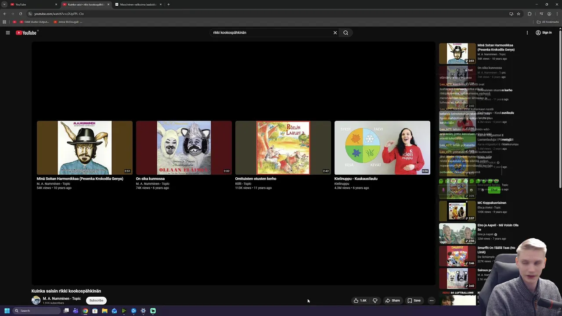Open the apps grid in bookmarks bar
The width and height of the screenshot is (562, 316).
4,22
